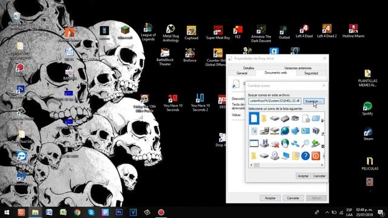Choose the orange power button icon
Viewport: 388px width, 218px height.
(316, 156)
